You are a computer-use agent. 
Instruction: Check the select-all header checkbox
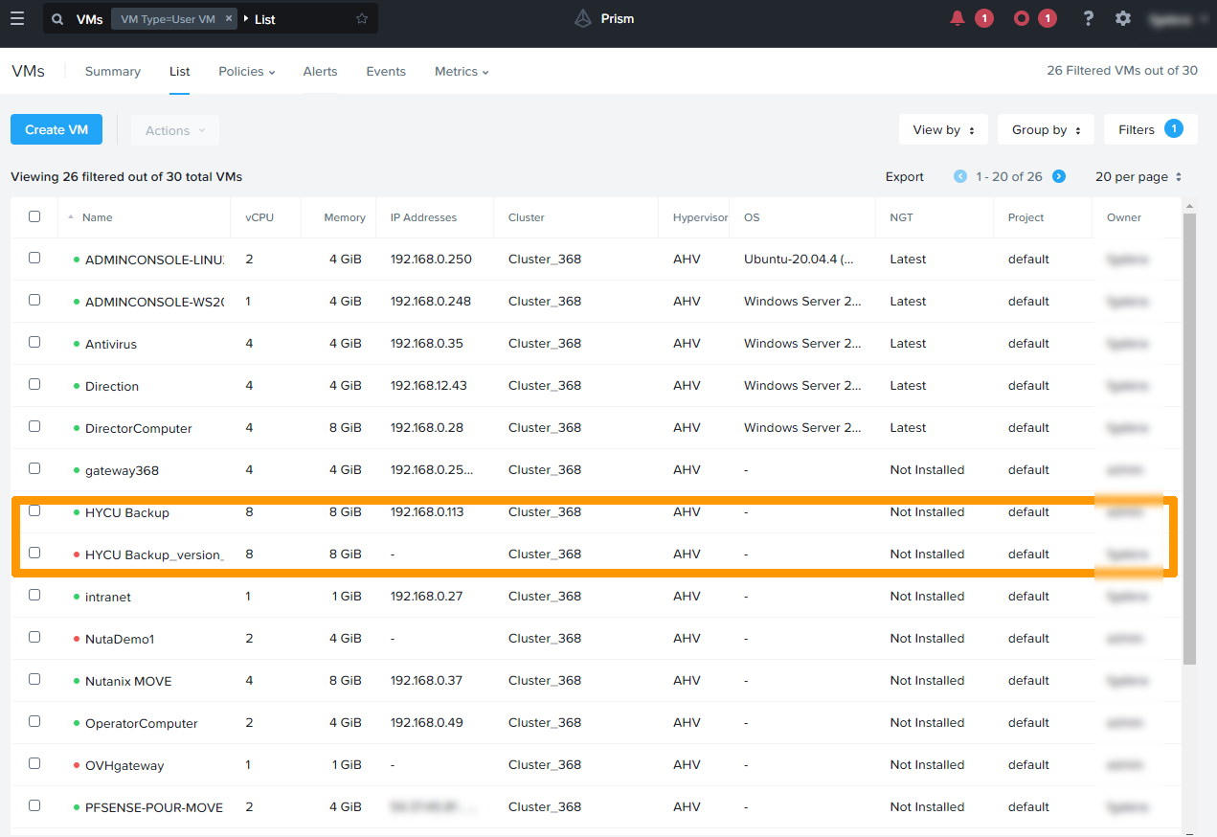(34, 216)
